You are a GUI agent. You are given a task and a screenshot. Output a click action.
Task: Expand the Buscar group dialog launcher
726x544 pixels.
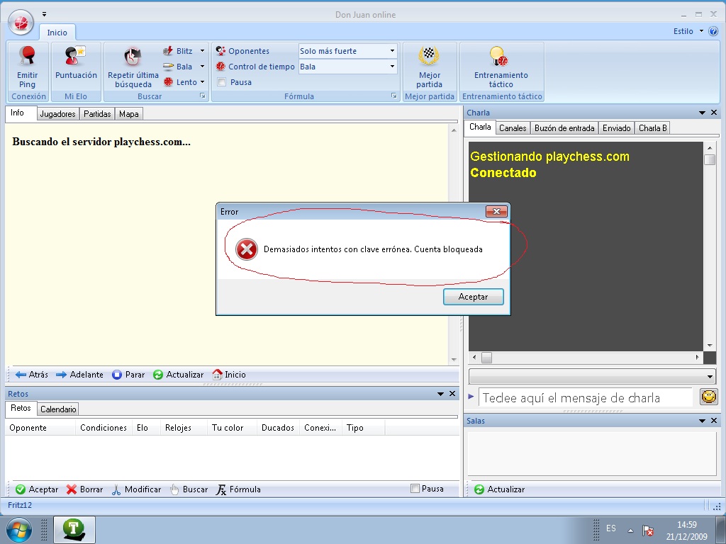coord(202,96)
